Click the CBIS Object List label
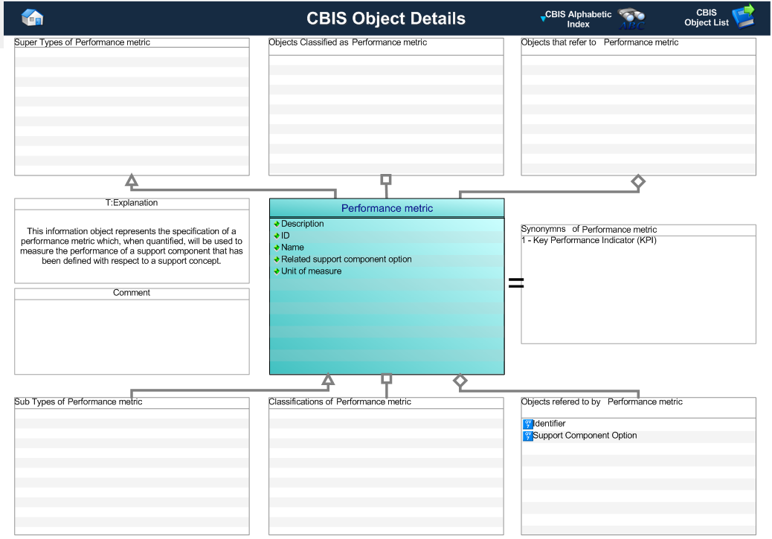The height and width of the screenshot is (539, 772). (707, 19)
